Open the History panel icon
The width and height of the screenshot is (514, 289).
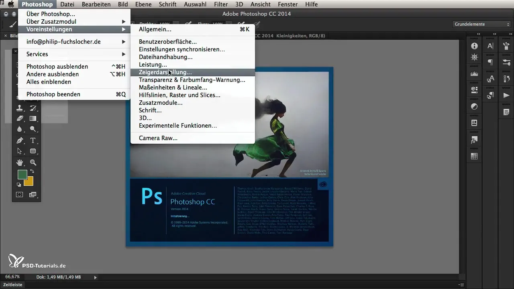pyautogui.click(x=506, y=79)
